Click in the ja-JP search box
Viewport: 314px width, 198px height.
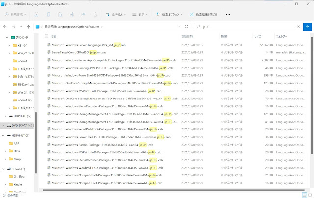(x=248, y=27)
